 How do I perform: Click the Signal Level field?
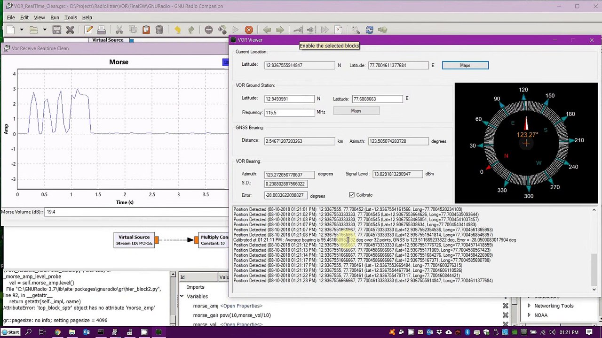tap(398, 174)
